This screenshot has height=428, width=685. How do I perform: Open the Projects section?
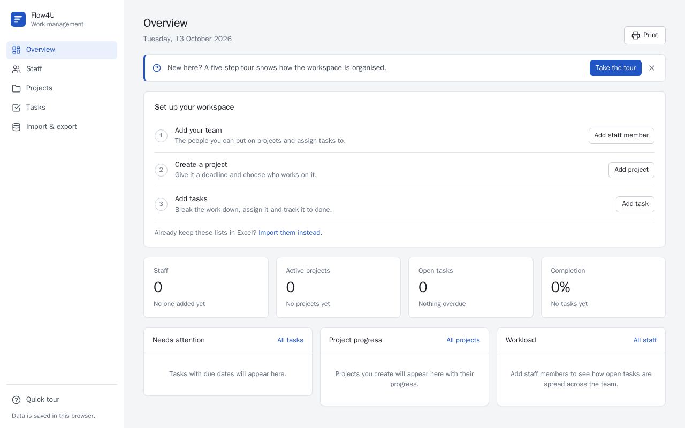[62, 89]
